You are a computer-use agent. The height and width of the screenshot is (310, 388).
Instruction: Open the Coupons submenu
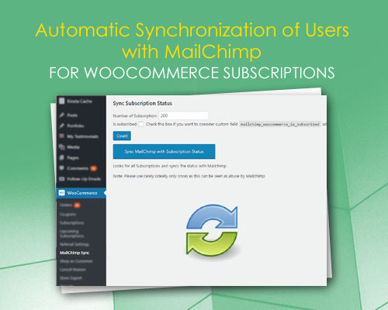coord(68,215)
